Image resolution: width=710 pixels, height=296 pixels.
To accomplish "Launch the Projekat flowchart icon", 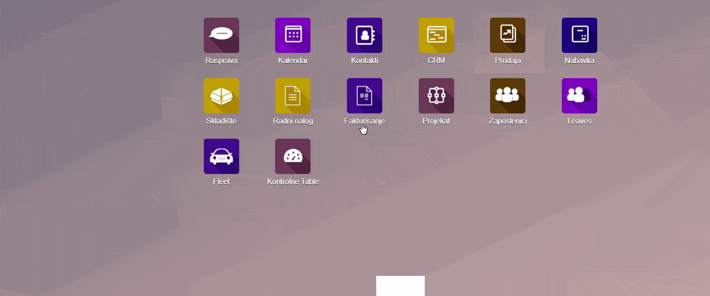I will 436,96.
